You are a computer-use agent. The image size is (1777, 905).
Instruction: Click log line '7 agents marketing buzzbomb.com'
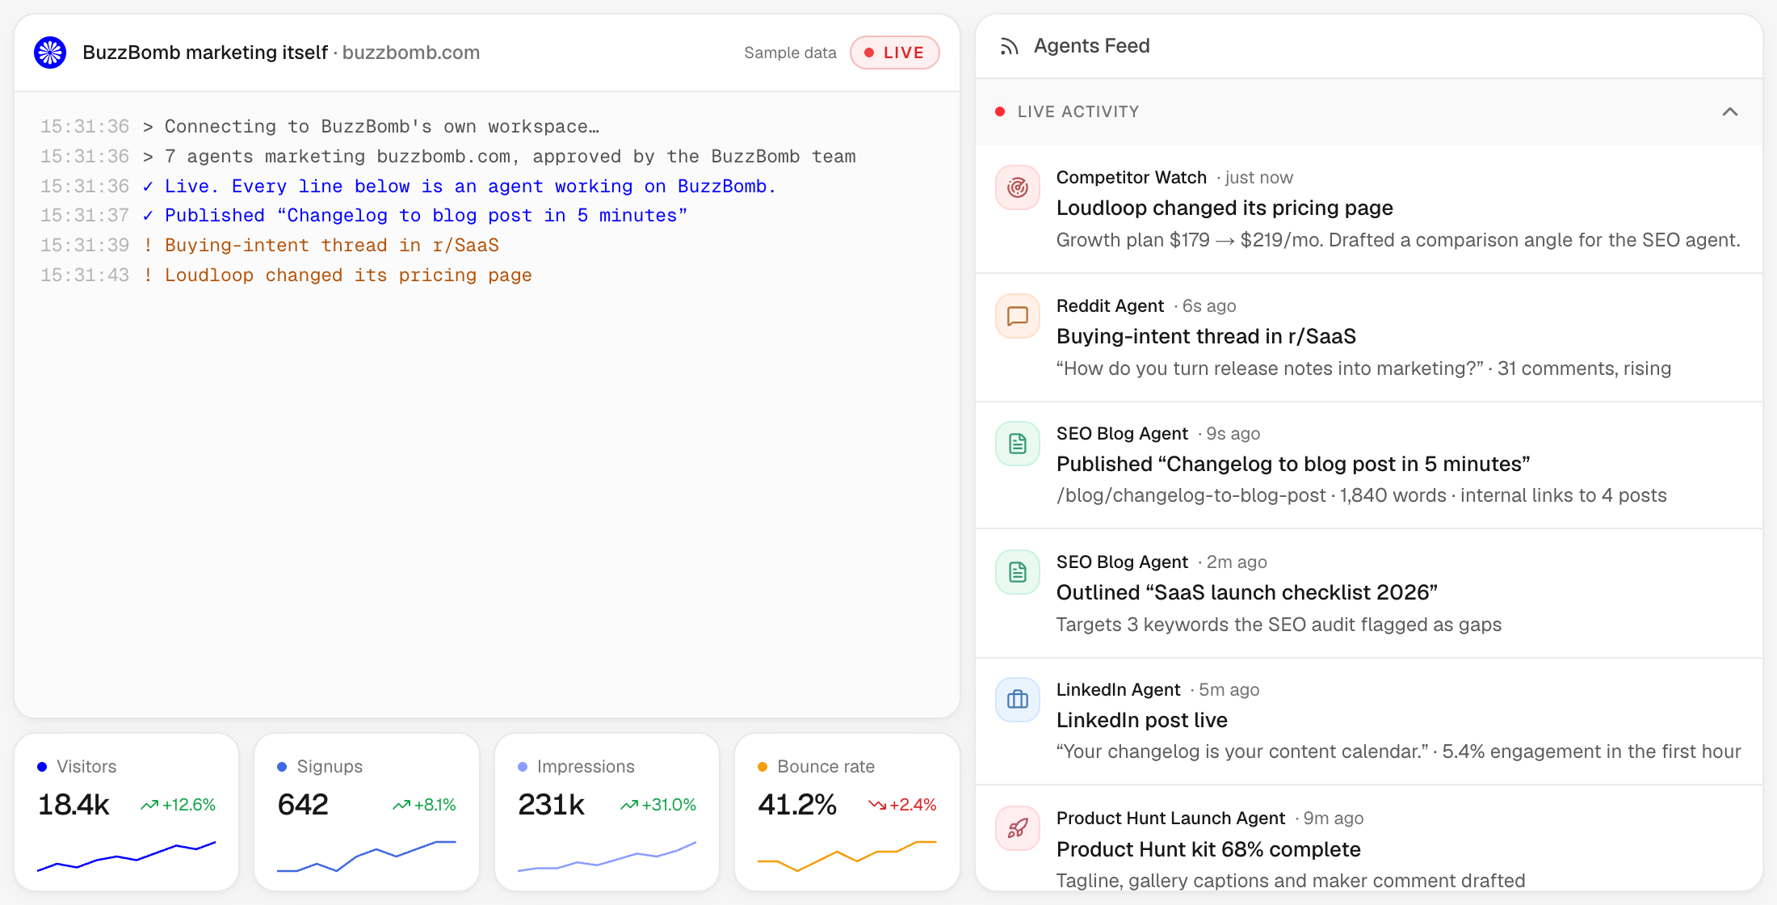tap(510, 157)
